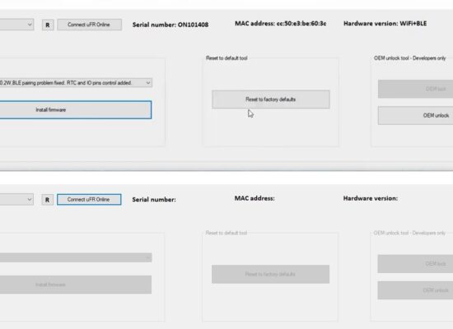The height and width of the screenshot is (329, 453).
Task: Click the focused Install firmware button
Action: (75, 109)
